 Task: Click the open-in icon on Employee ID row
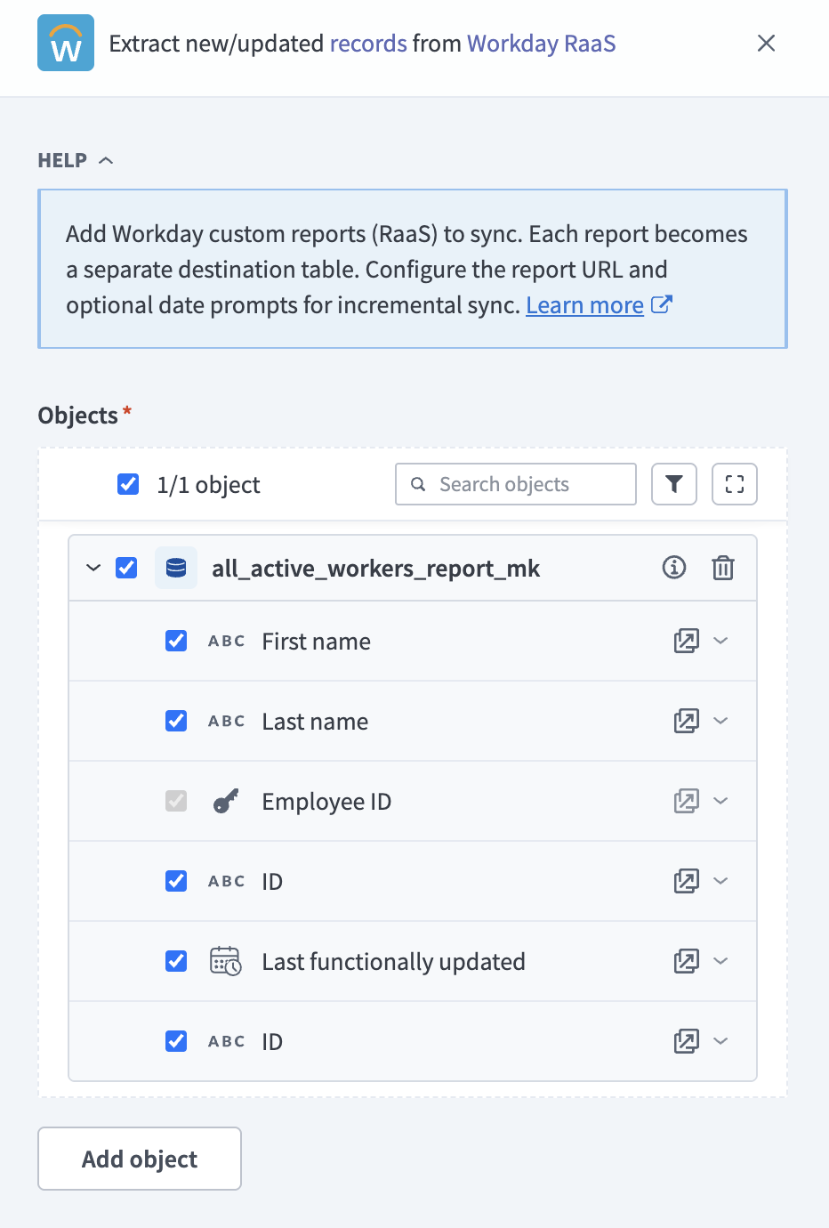point(686,801)
